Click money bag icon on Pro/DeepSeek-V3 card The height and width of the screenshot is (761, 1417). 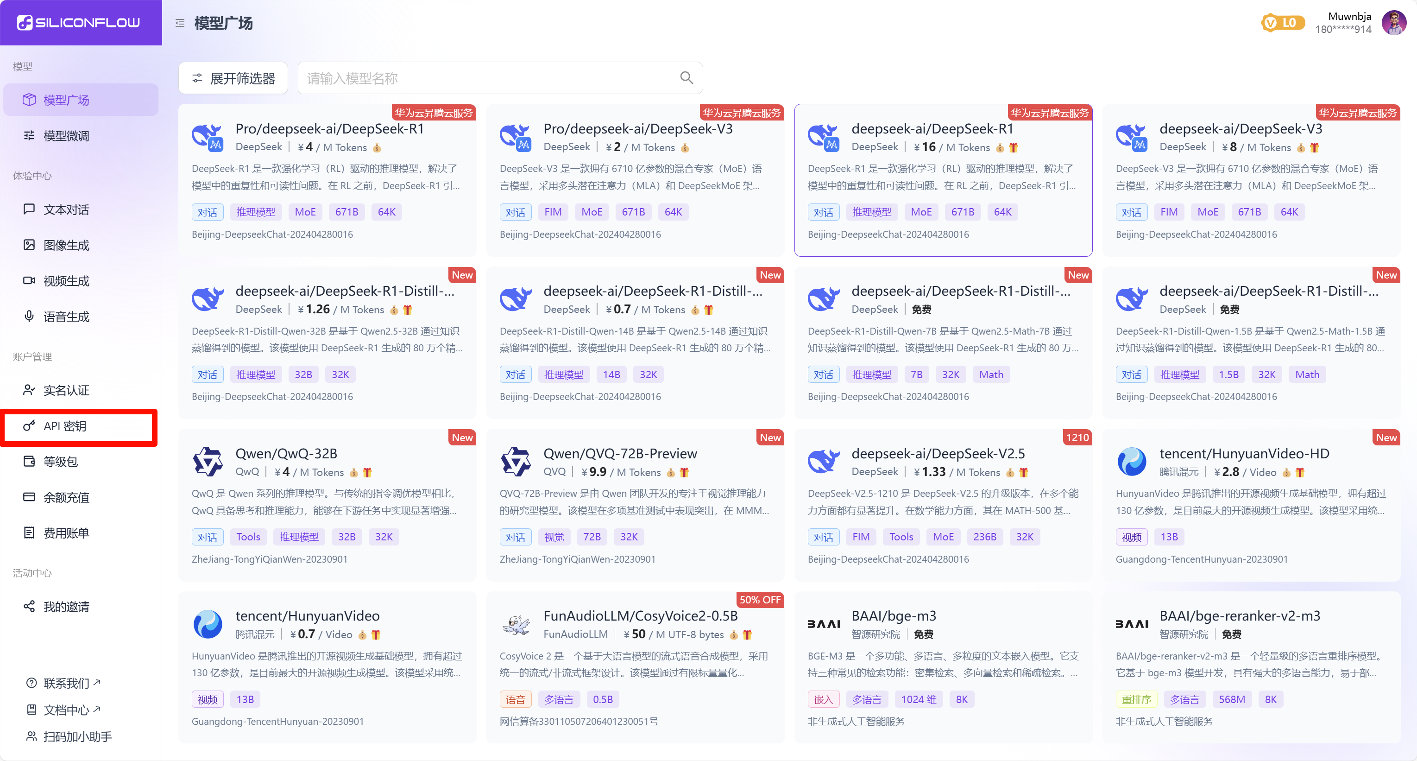click(685, 147)
